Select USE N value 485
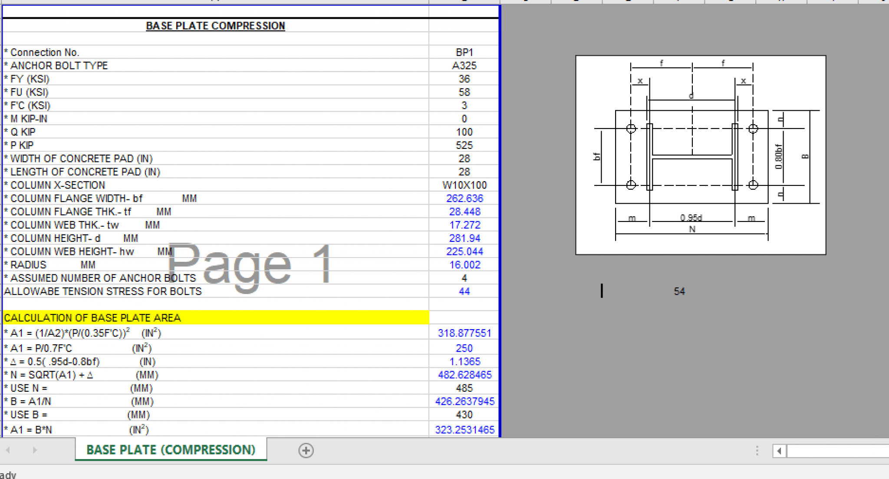Screen dimensions: 889x479 (x=464, y=388)
